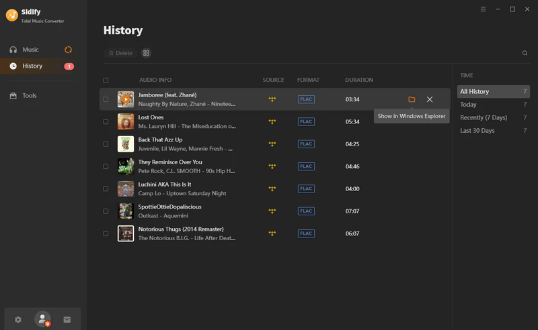This screenshot has height=330, width=538.
Task: Check the box for Notorious Thugs
Action: click(x=106, y=233)
